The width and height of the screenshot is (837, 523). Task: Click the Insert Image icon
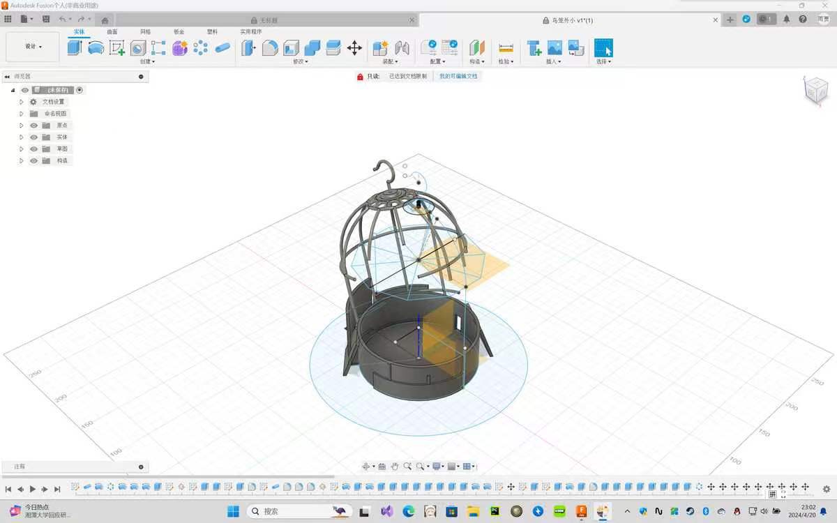click(555, 47)
